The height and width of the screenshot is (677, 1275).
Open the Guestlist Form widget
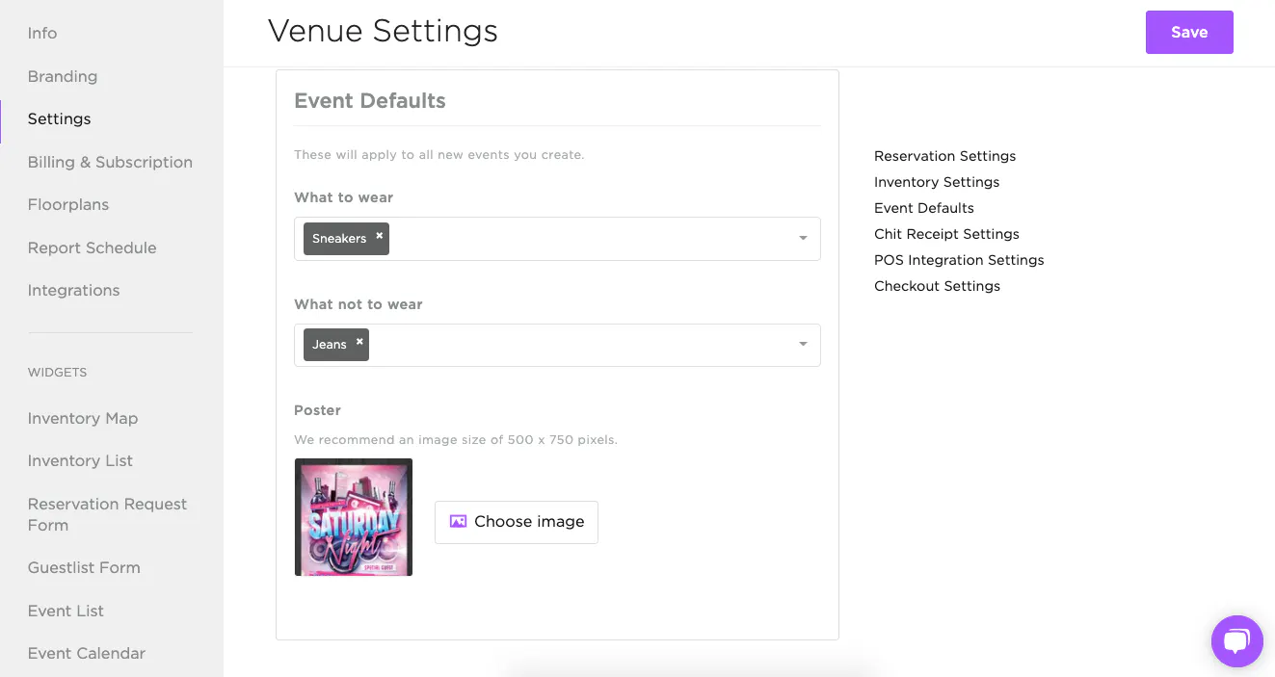[84, 567]
